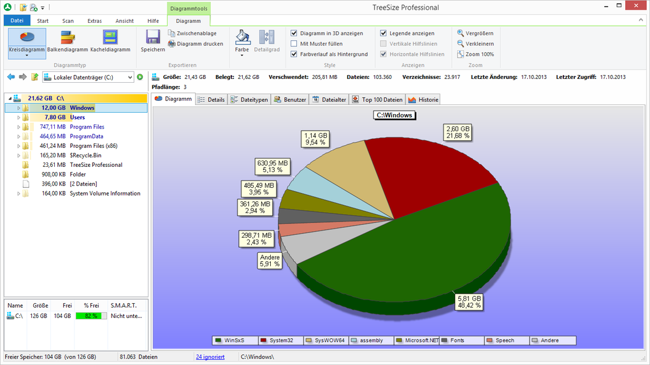Click the folder-up navigation icon
The width and height of the screenshot is (650, 365).
pyautogui.click(x=35, y=76)
